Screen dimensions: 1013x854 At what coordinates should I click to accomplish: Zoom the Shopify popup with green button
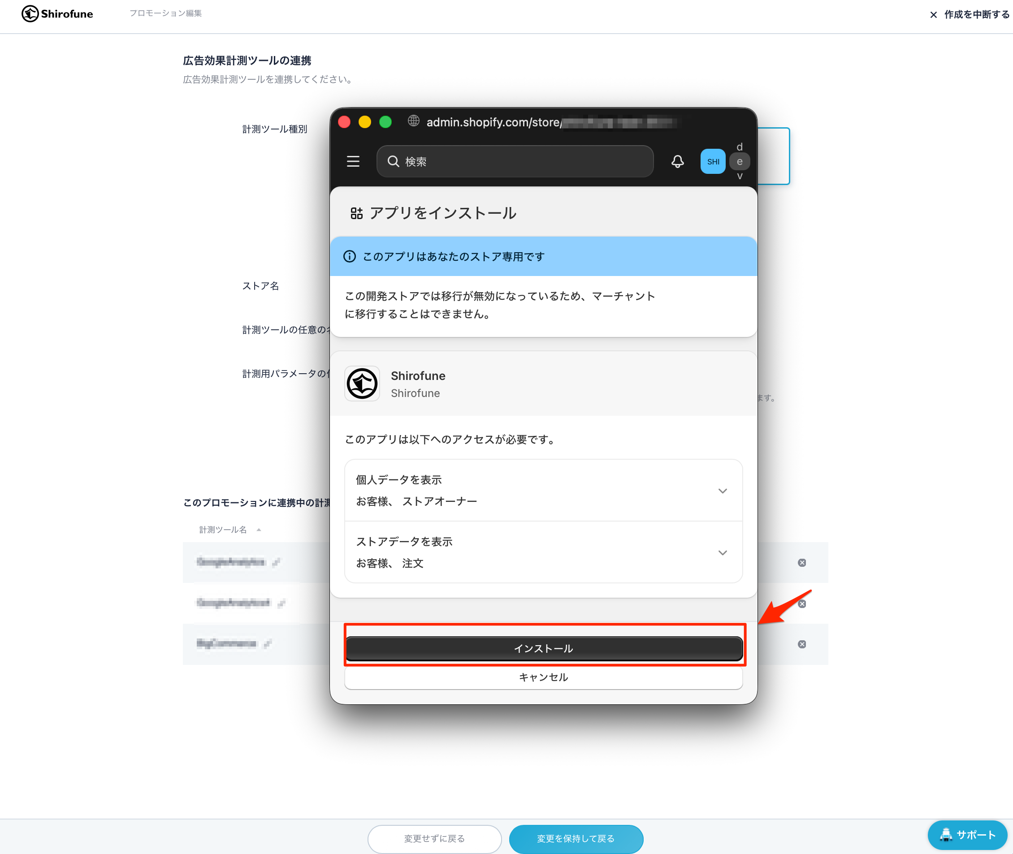[x=385, y=122]
